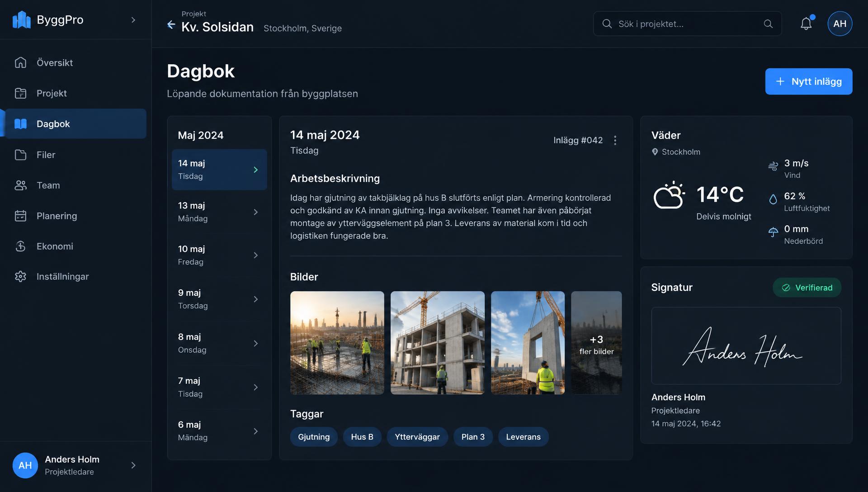Open entry #042 options (three dots)

tap(615, 140)
